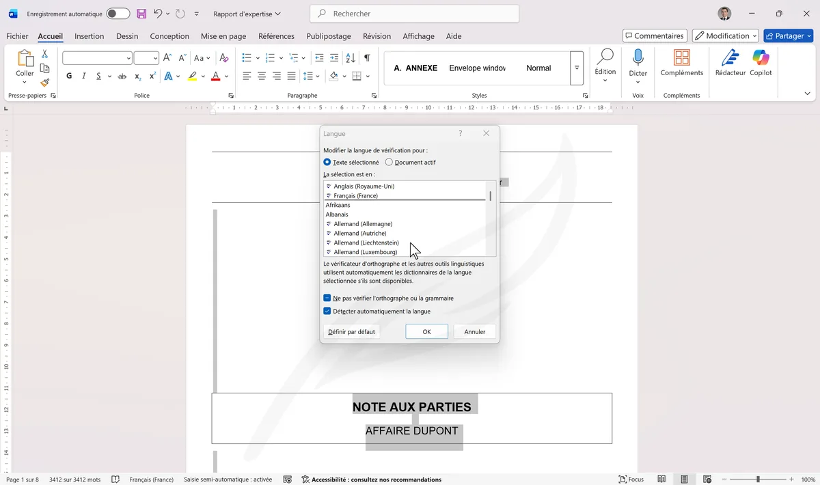The height and width of the screenshot is (485, 820).
Task: Expand the font size dropdown
Action: [x=154, y=58]
